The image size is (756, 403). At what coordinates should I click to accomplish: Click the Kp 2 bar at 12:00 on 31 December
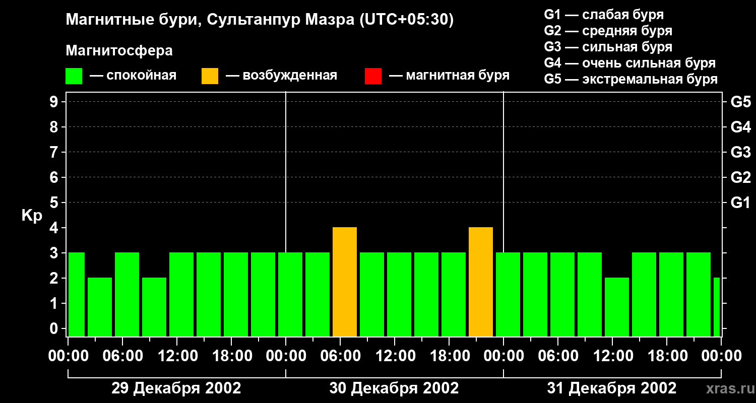[x=617, y=307]
